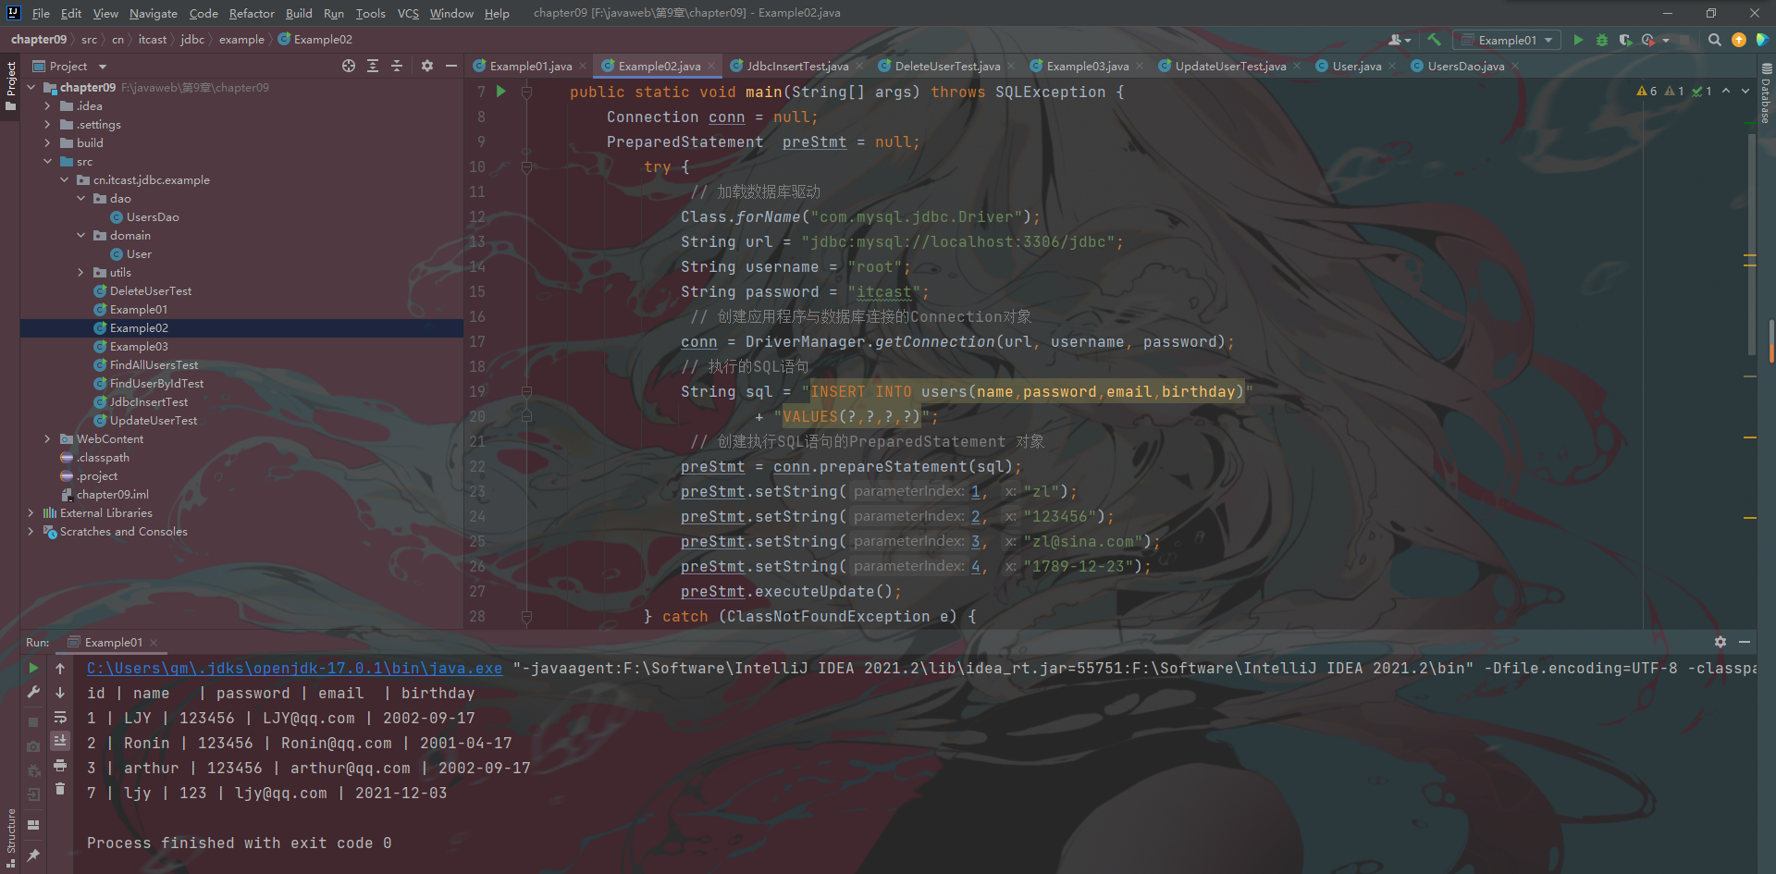Image resolution: width=1776 pixels, height=874 pixels.
Task: Run Example01 with Coverage
Action: click(x=1627, y=40)
